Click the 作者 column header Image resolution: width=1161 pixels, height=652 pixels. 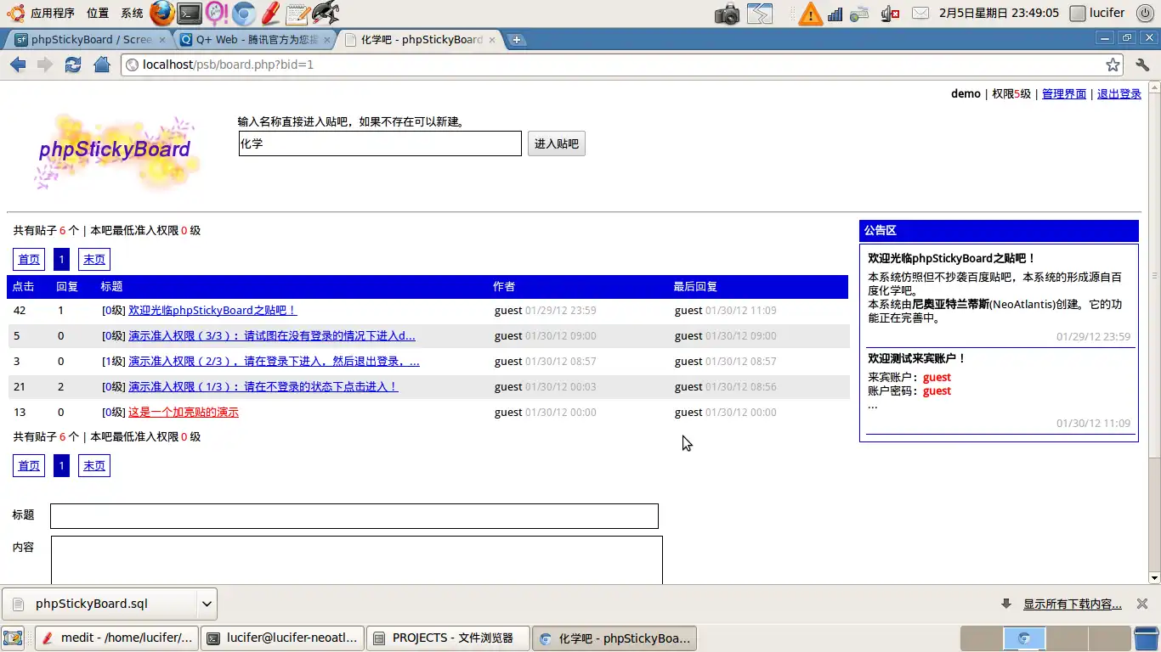[504, 287]
